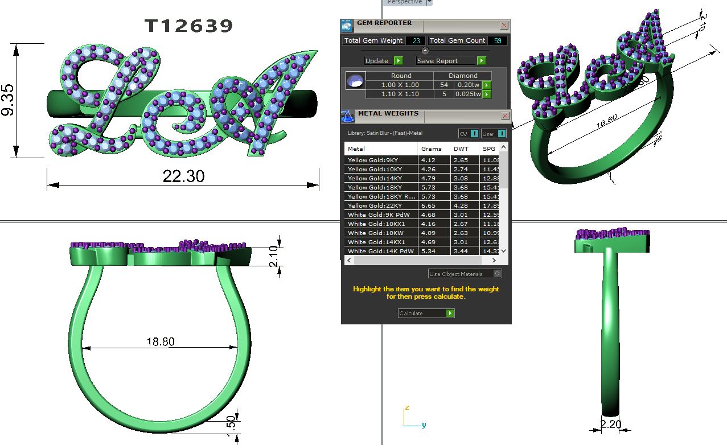Screen dimensions: 727x445
Task: Close the Gem Reporter panel
Action: 504,26
